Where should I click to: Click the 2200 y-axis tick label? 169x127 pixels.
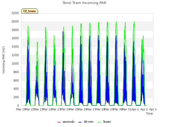tap(15, 13)
